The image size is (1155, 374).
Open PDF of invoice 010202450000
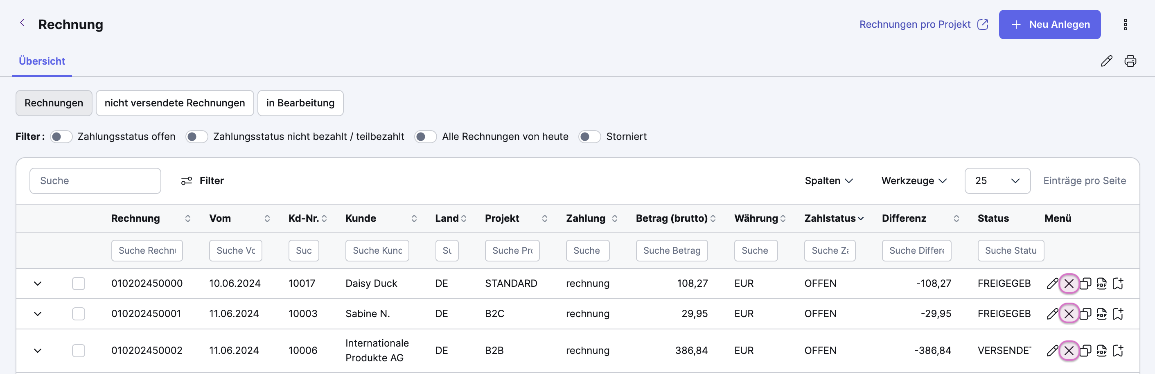(x=1101, y=284)
